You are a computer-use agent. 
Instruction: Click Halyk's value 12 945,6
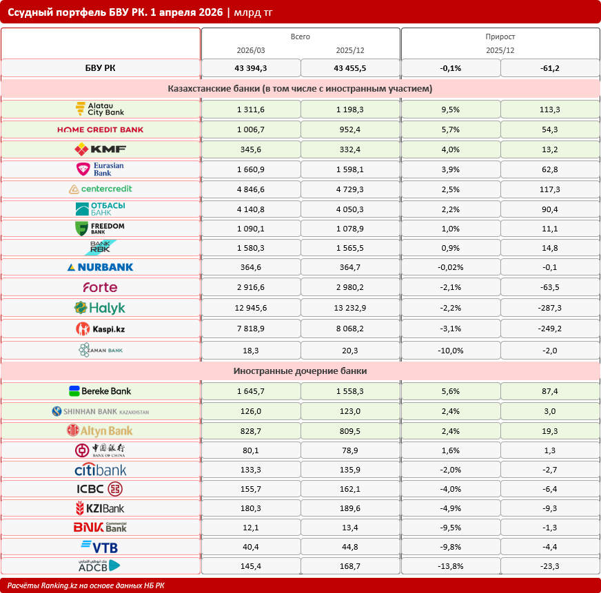[x=251, y=308]
